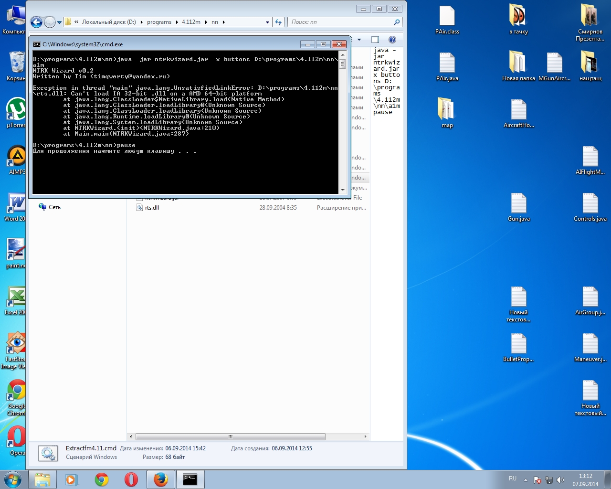Switch to cmd window via the taskbar

190,479
